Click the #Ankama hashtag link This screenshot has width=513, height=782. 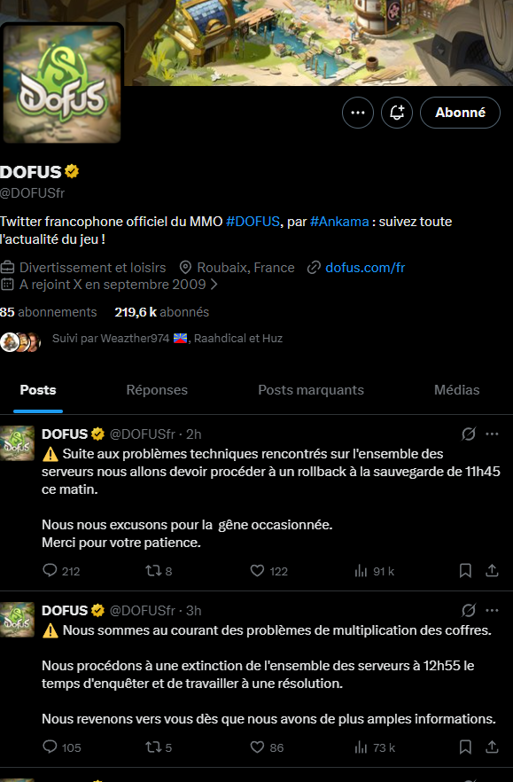339,222
